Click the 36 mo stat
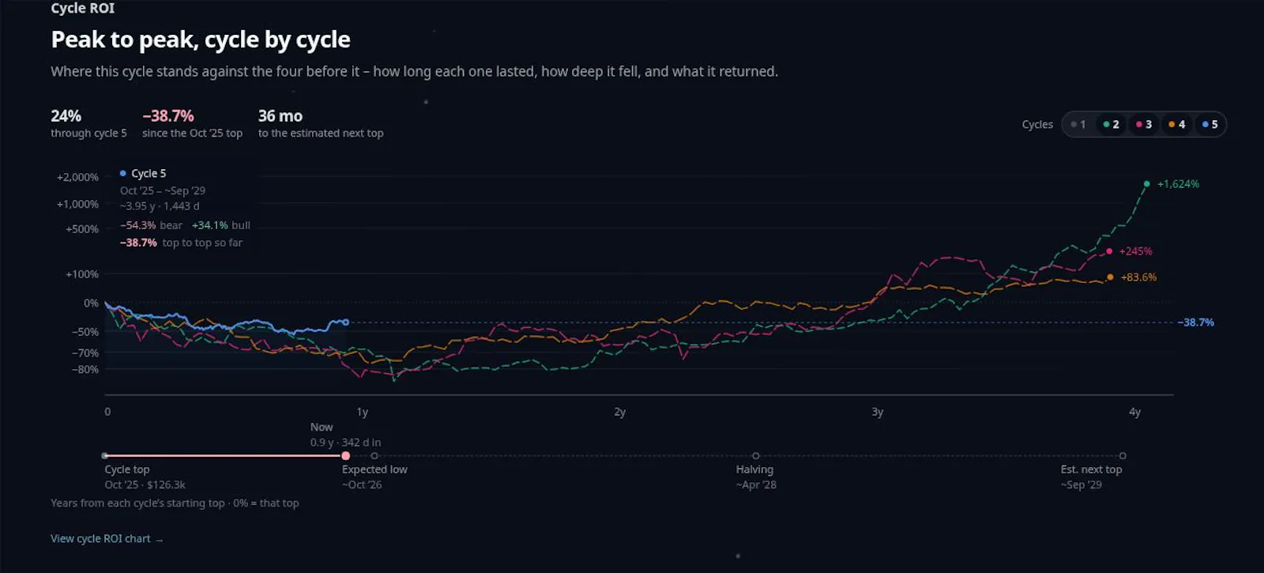Image resolution: width=1264 pixels, height=573 pixels. pos(321,124)
